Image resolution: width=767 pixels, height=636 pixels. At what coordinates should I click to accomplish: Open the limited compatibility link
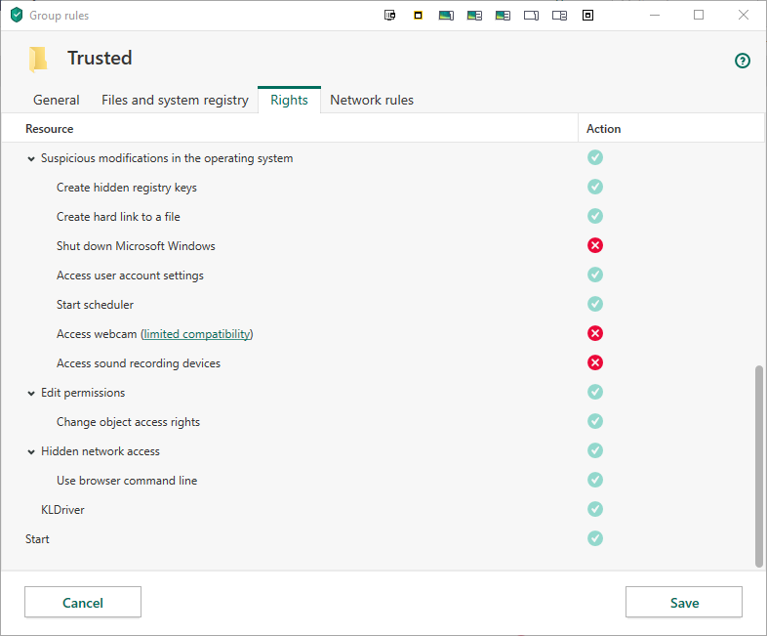pyautogui.click(x=197, y=334)
